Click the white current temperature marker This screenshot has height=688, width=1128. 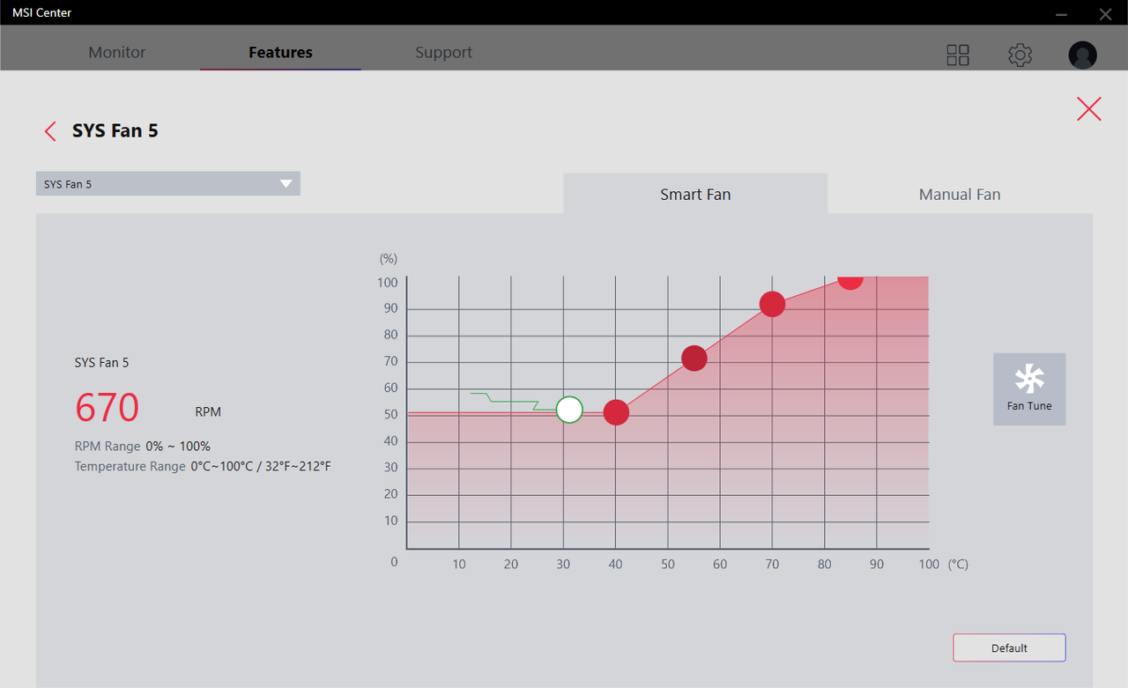point(569,410)
